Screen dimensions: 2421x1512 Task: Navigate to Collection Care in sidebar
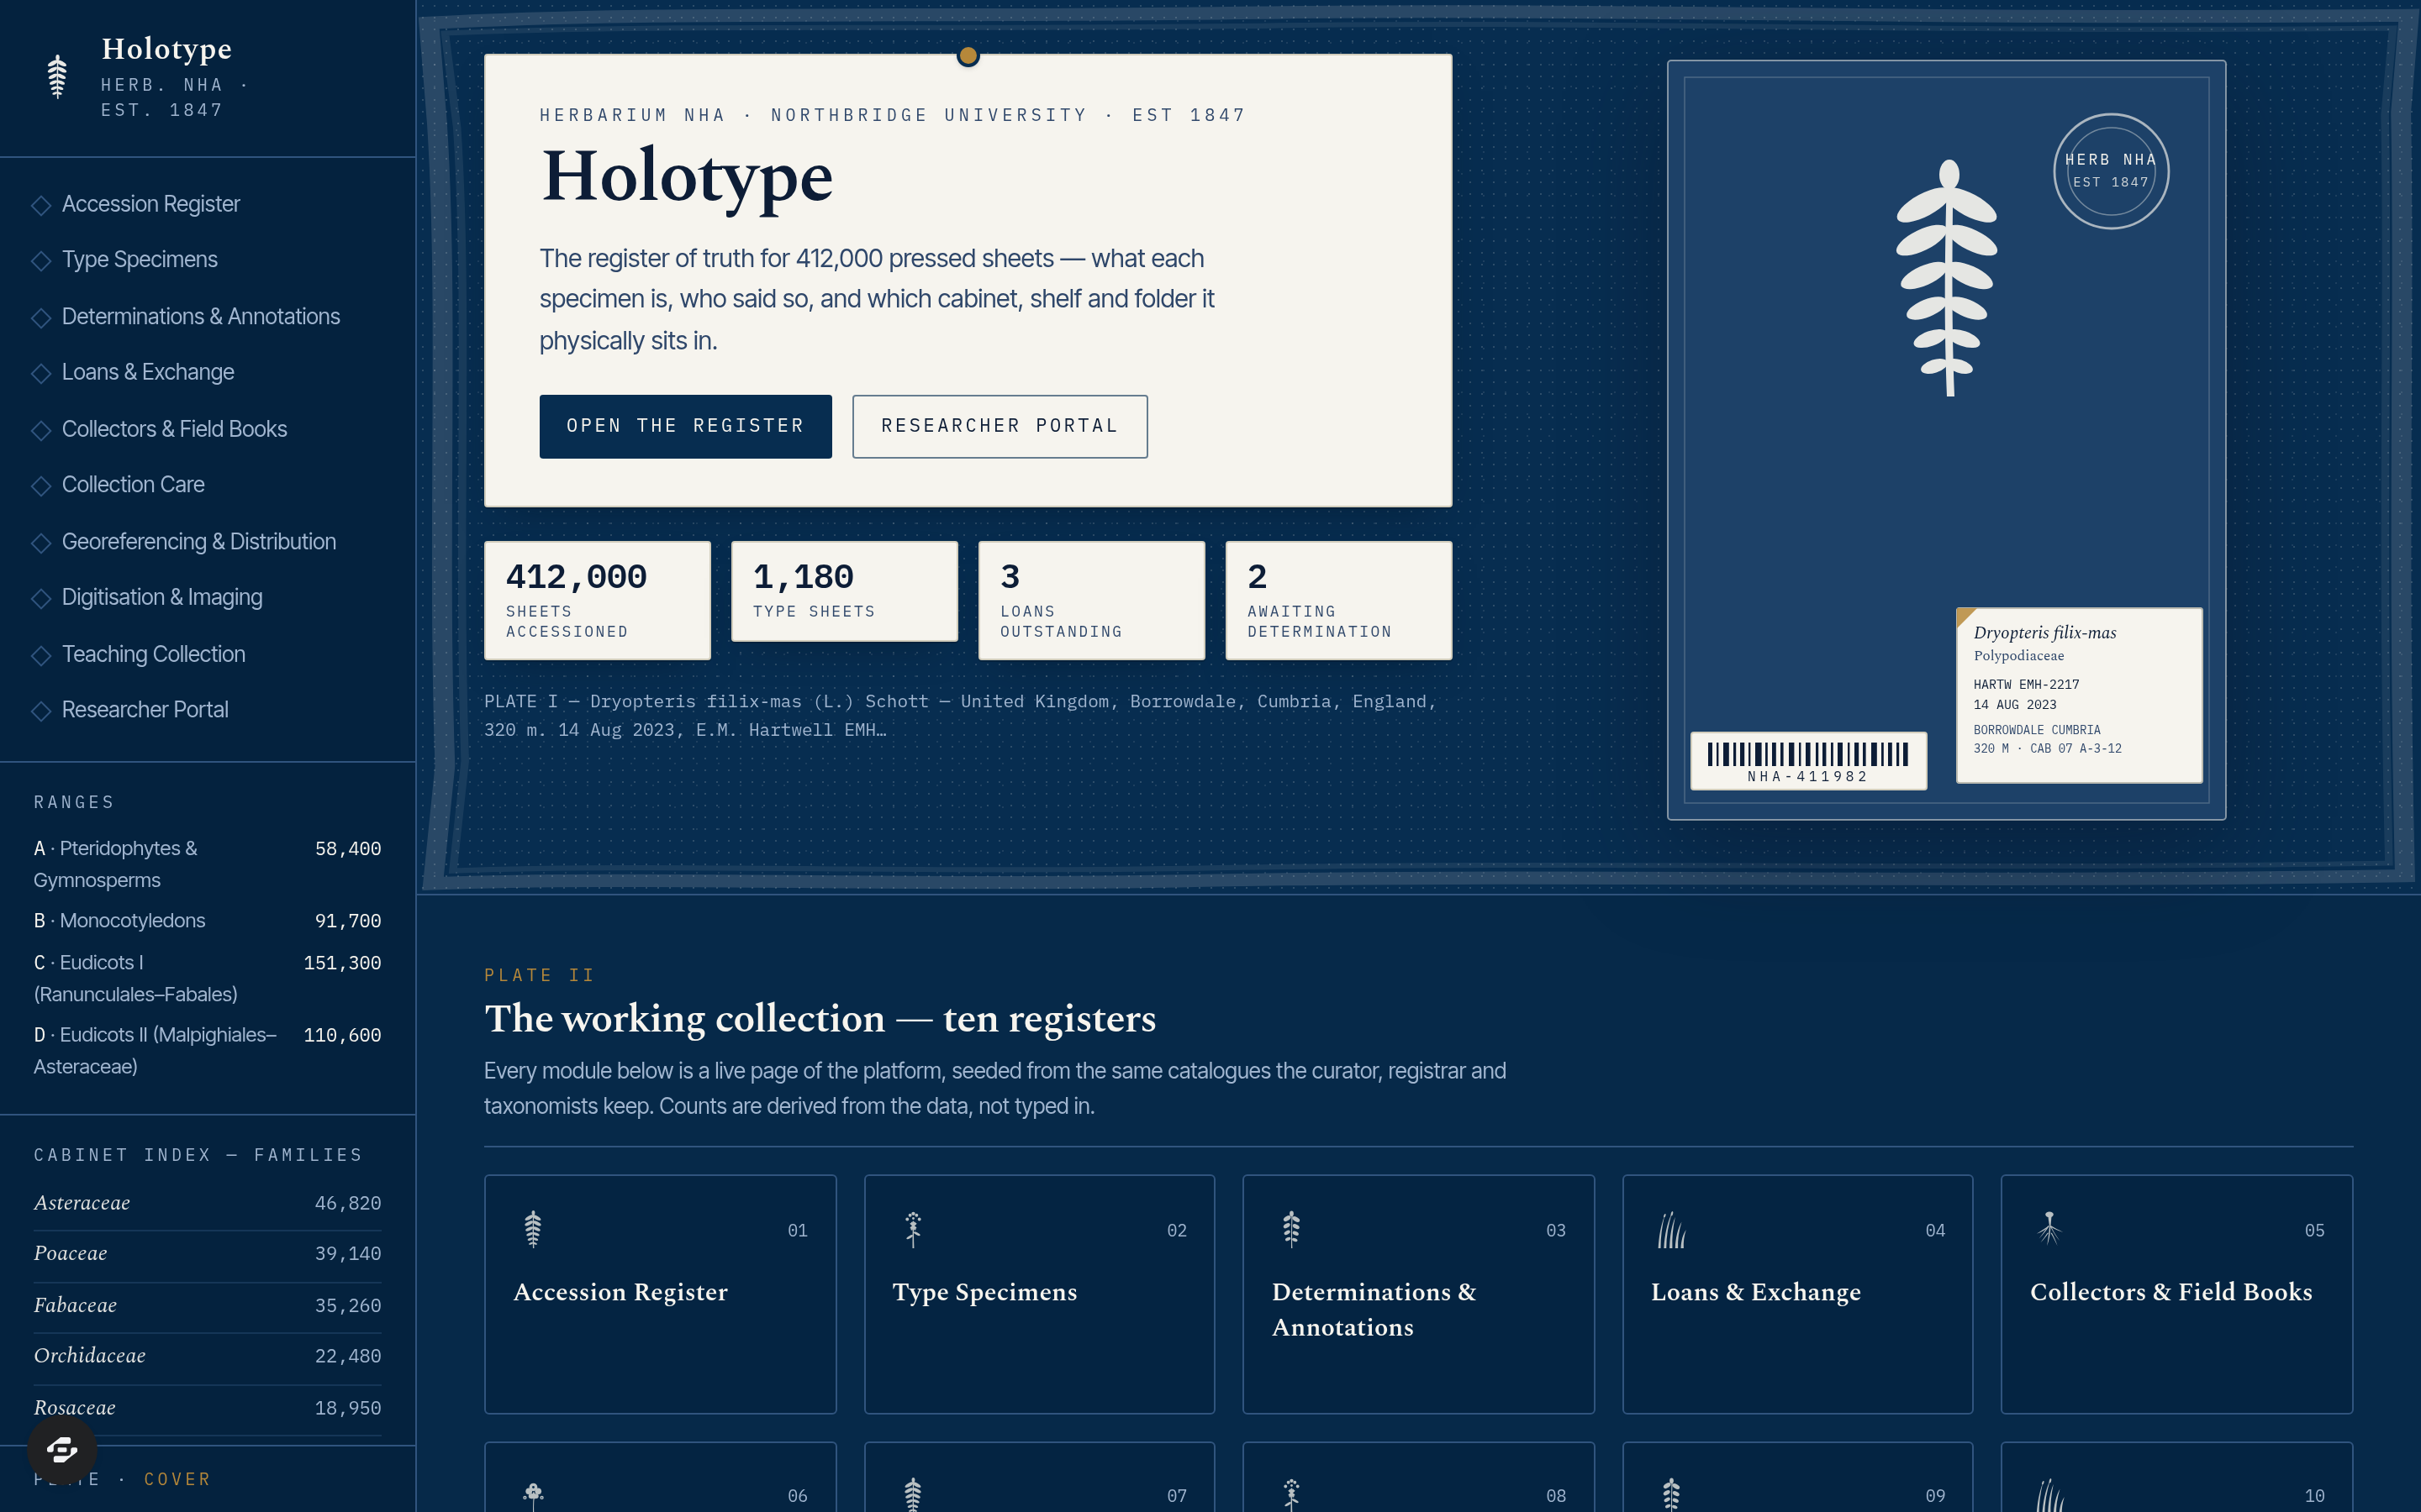(132, 485)
